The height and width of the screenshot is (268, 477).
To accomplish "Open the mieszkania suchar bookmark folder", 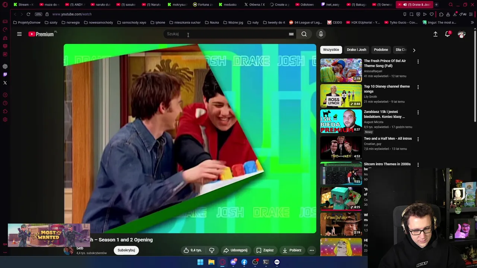I will 185,22.
